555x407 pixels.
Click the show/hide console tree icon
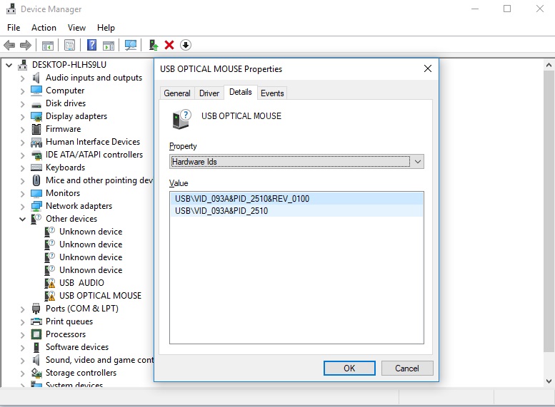click(x=48, y=45)
